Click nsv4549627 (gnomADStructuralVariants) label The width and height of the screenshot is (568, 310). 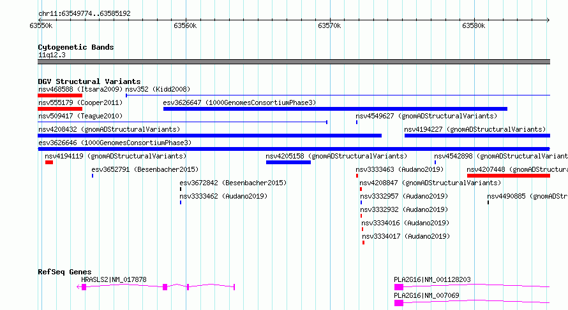click(x=426, y=116)
